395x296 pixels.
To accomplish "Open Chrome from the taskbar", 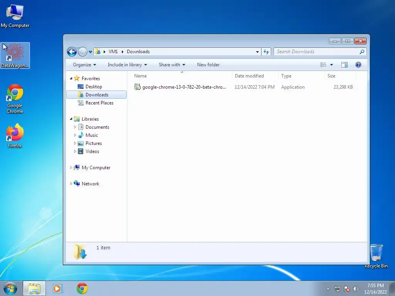I will pyautogui.click(x=82, y=288).
